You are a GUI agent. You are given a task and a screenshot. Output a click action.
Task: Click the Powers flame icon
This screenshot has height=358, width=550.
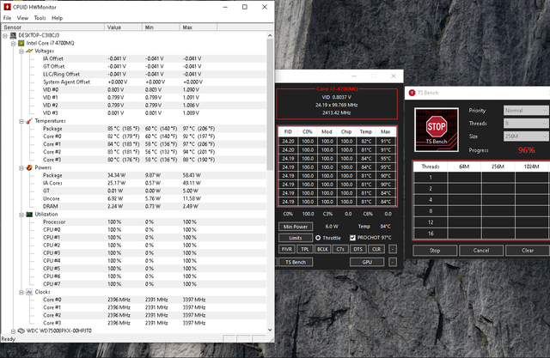29,167
